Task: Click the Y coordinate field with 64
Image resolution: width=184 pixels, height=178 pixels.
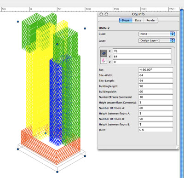Action: [142, 57]
